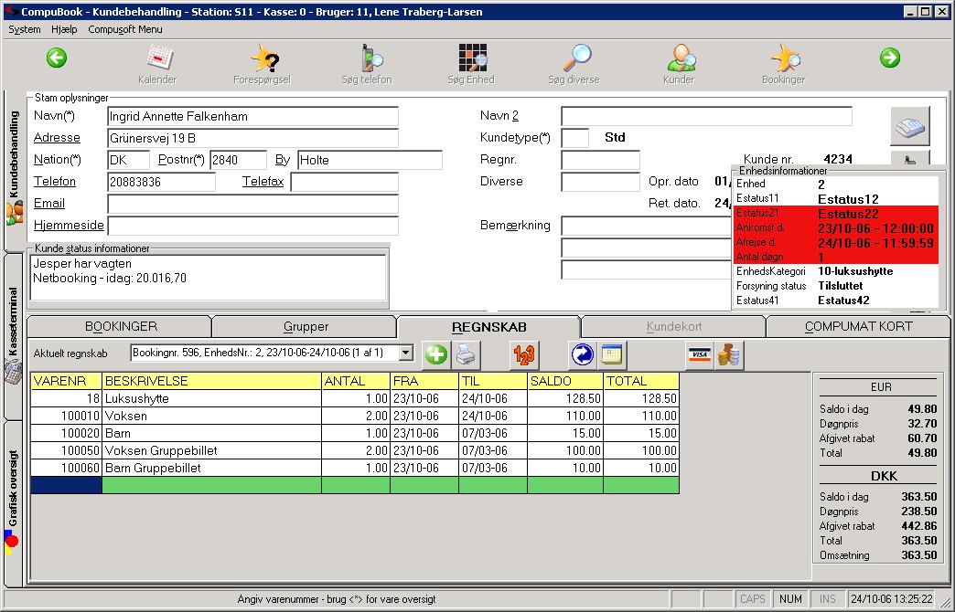
Task: Click the BESKRIVELSE column header
Action: [212, 382]
